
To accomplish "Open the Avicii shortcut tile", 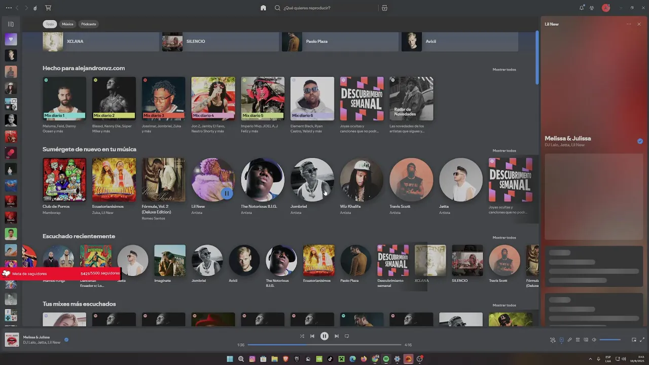I will [x=460, y=41].
